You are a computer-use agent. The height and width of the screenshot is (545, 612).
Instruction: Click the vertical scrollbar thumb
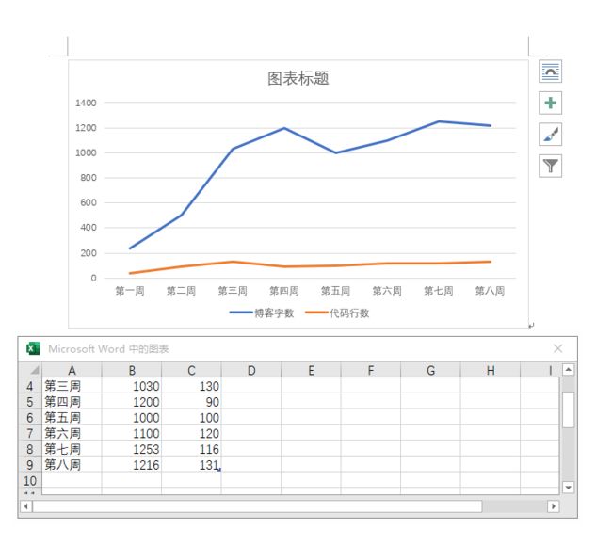(x=569, y=409)
